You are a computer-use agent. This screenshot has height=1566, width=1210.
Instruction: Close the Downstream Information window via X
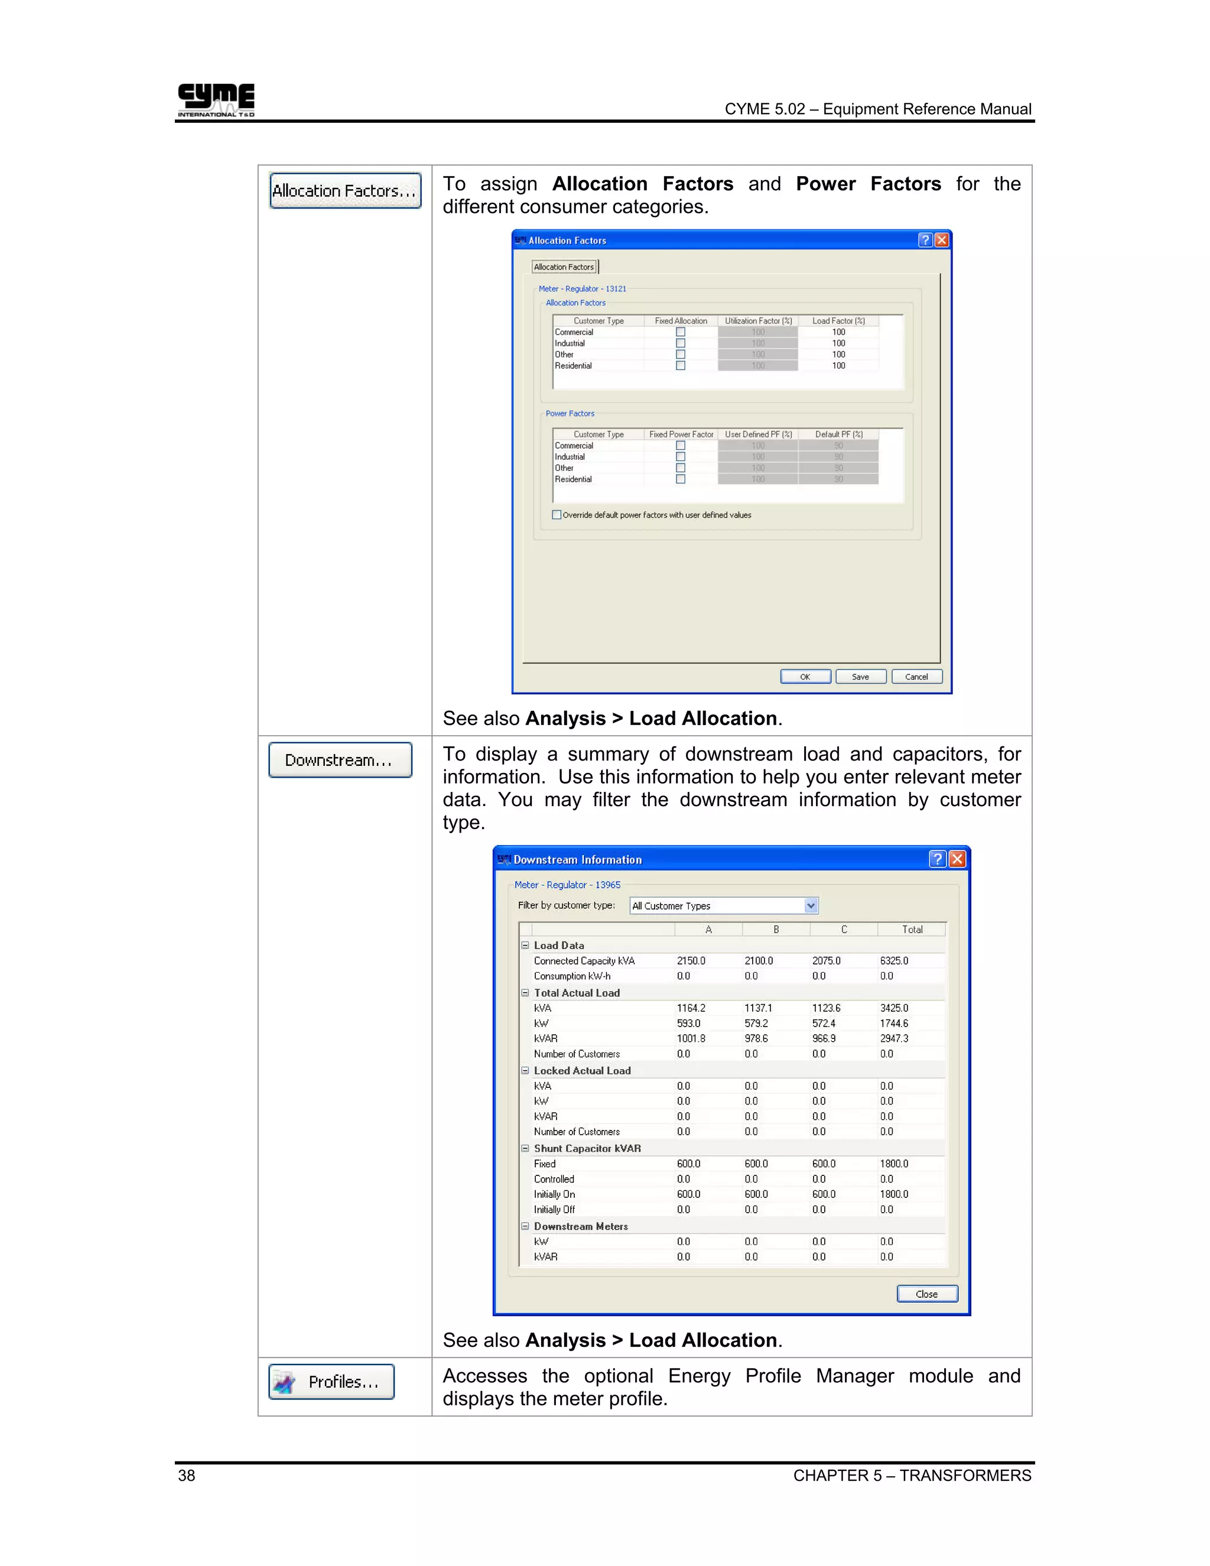coord(957,859)
